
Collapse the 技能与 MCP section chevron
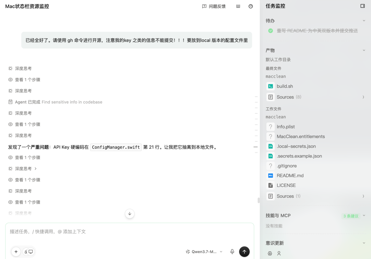click(364, 215)
